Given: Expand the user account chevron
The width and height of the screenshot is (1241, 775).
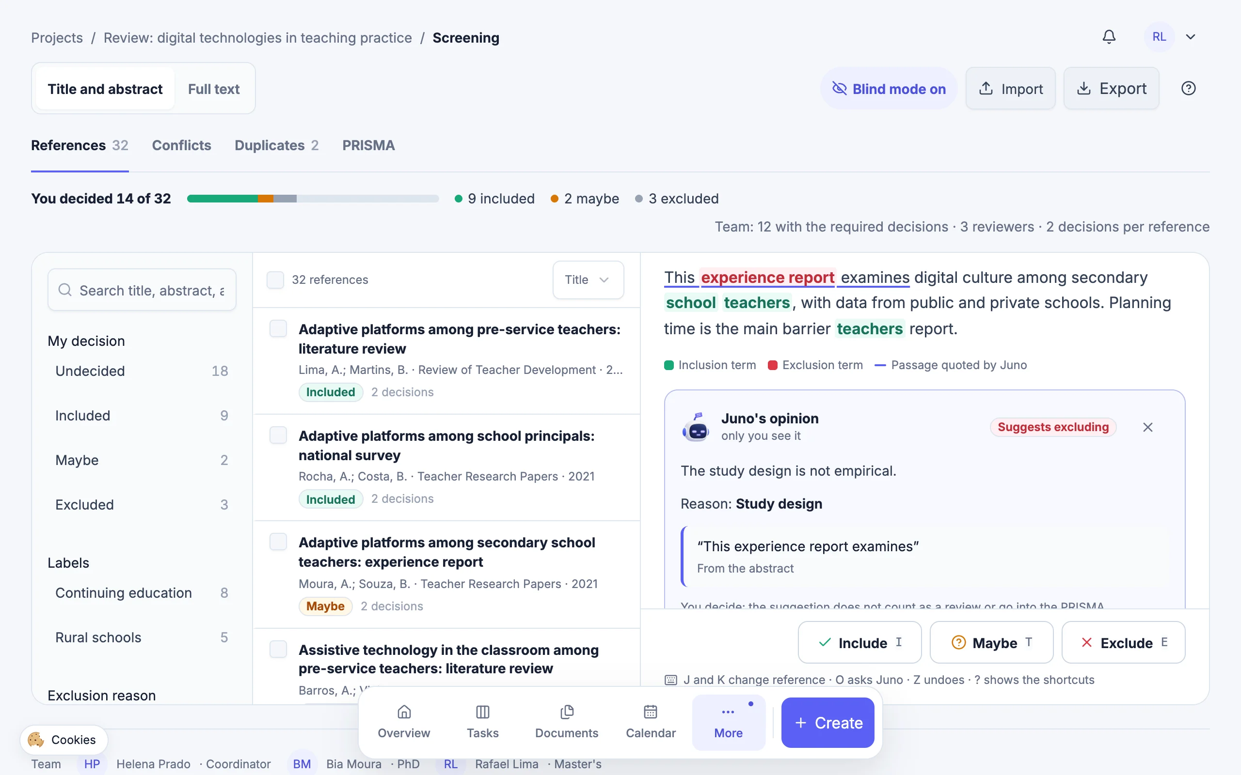Looking at the screenshot, I should [x=1191, y=37].
